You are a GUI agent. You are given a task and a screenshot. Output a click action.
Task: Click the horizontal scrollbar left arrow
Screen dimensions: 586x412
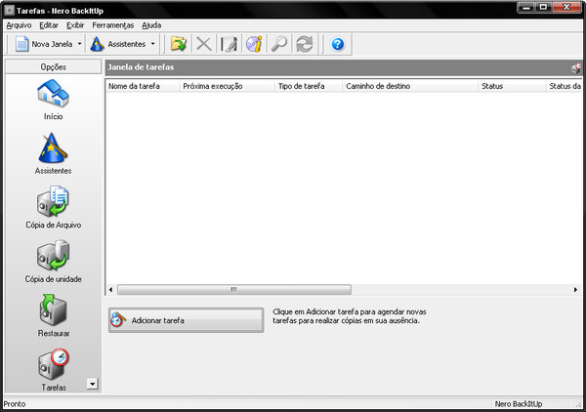pyautogui.click(x=111, y=290)
